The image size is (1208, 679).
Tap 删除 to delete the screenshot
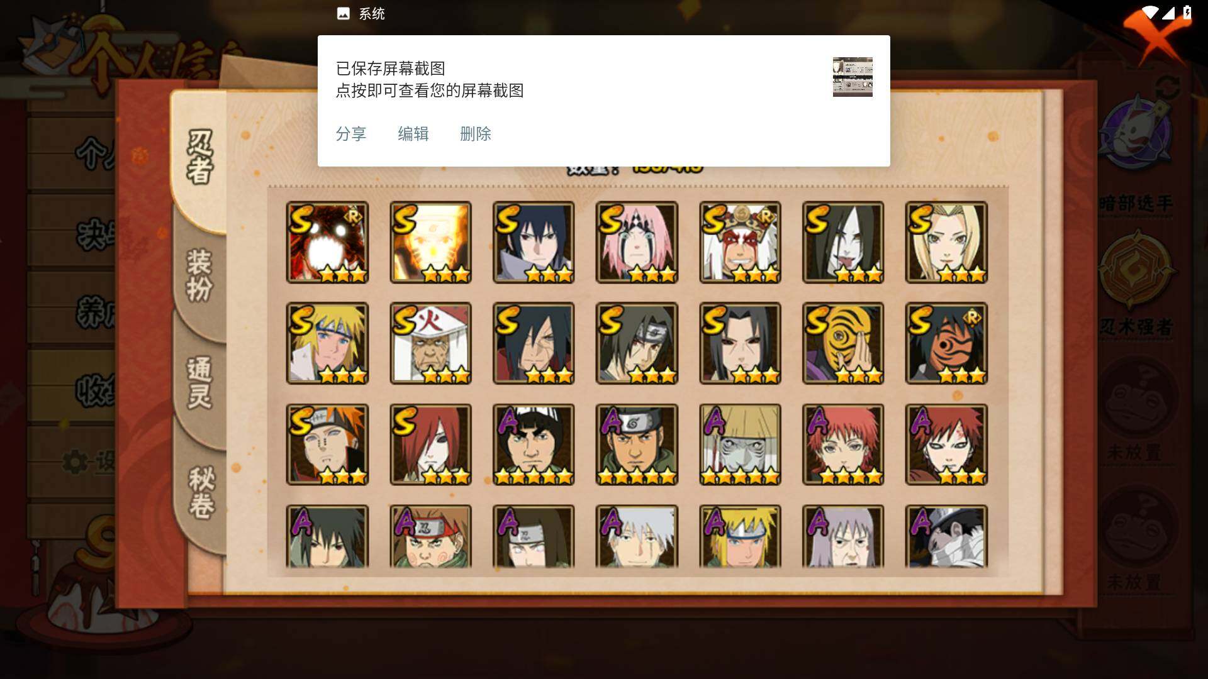click(x=476, y=134)
